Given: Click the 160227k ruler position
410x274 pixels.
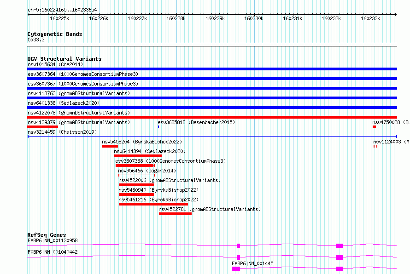Looking at the screenshot, I should (137, 19).
